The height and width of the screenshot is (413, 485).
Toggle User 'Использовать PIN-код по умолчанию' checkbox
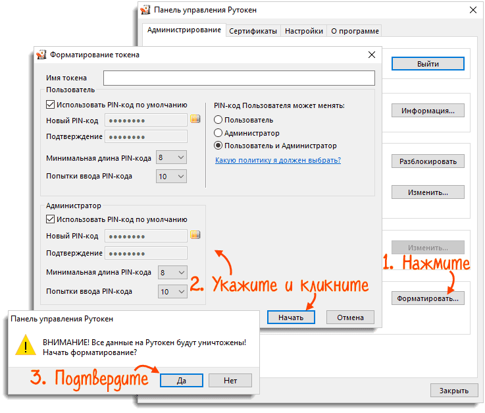pyautogui.click(x=51, y=104)
